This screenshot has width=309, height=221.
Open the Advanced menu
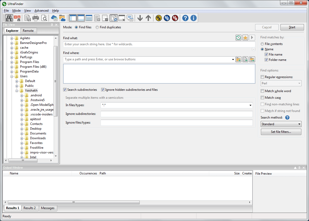click(x=41, y=11)
